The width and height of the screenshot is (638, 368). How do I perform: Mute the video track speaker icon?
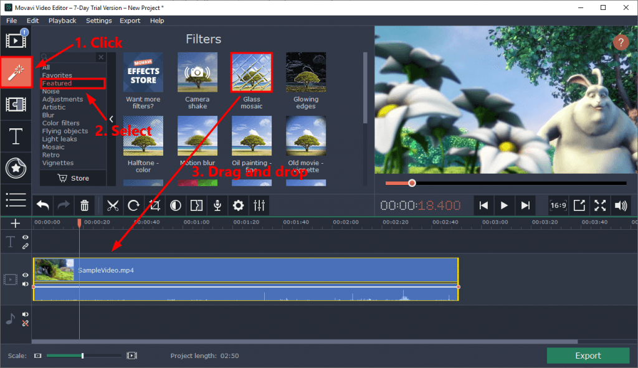(25, 285)
